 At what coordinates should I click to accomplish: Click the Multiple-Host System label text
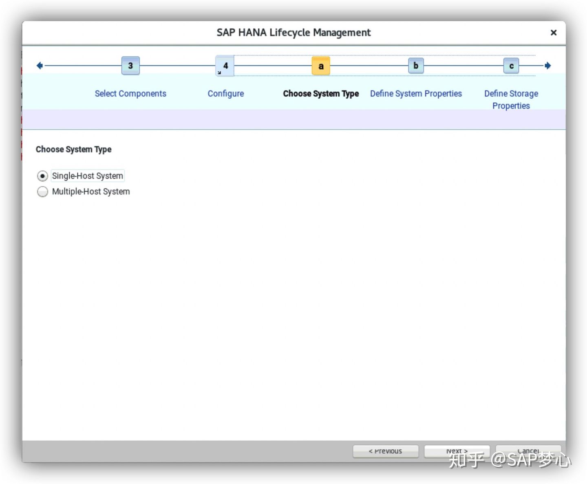91,192
